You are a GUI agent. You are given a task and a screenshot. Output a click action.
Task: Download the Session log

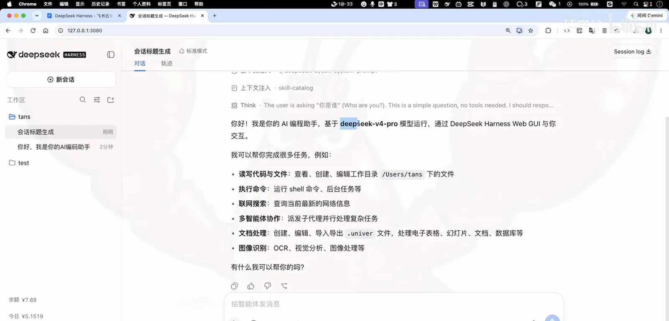pyautogui.click(x=632, y=51)
